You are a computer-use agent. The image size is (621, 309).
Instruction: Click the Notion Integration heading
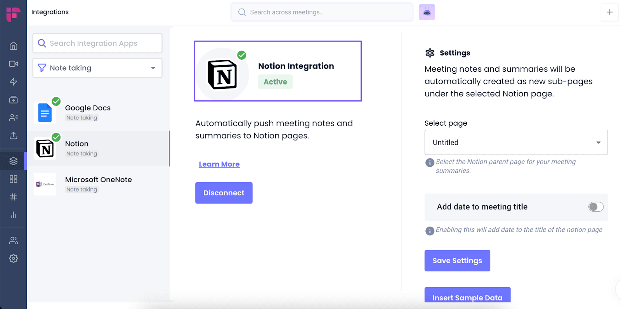pos(296,66)
